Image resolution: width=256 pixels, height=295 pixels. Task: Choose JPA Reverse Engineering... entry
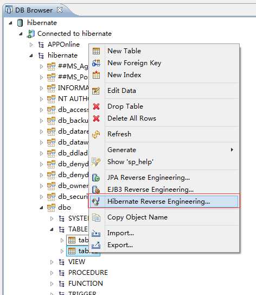(x=164, y=178)
